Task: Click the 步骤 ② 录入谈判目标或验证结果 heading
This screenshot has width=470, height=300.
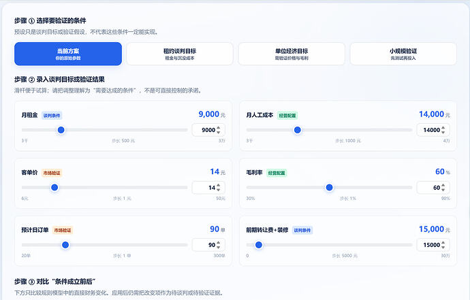Action: click(x=59, y=80)
